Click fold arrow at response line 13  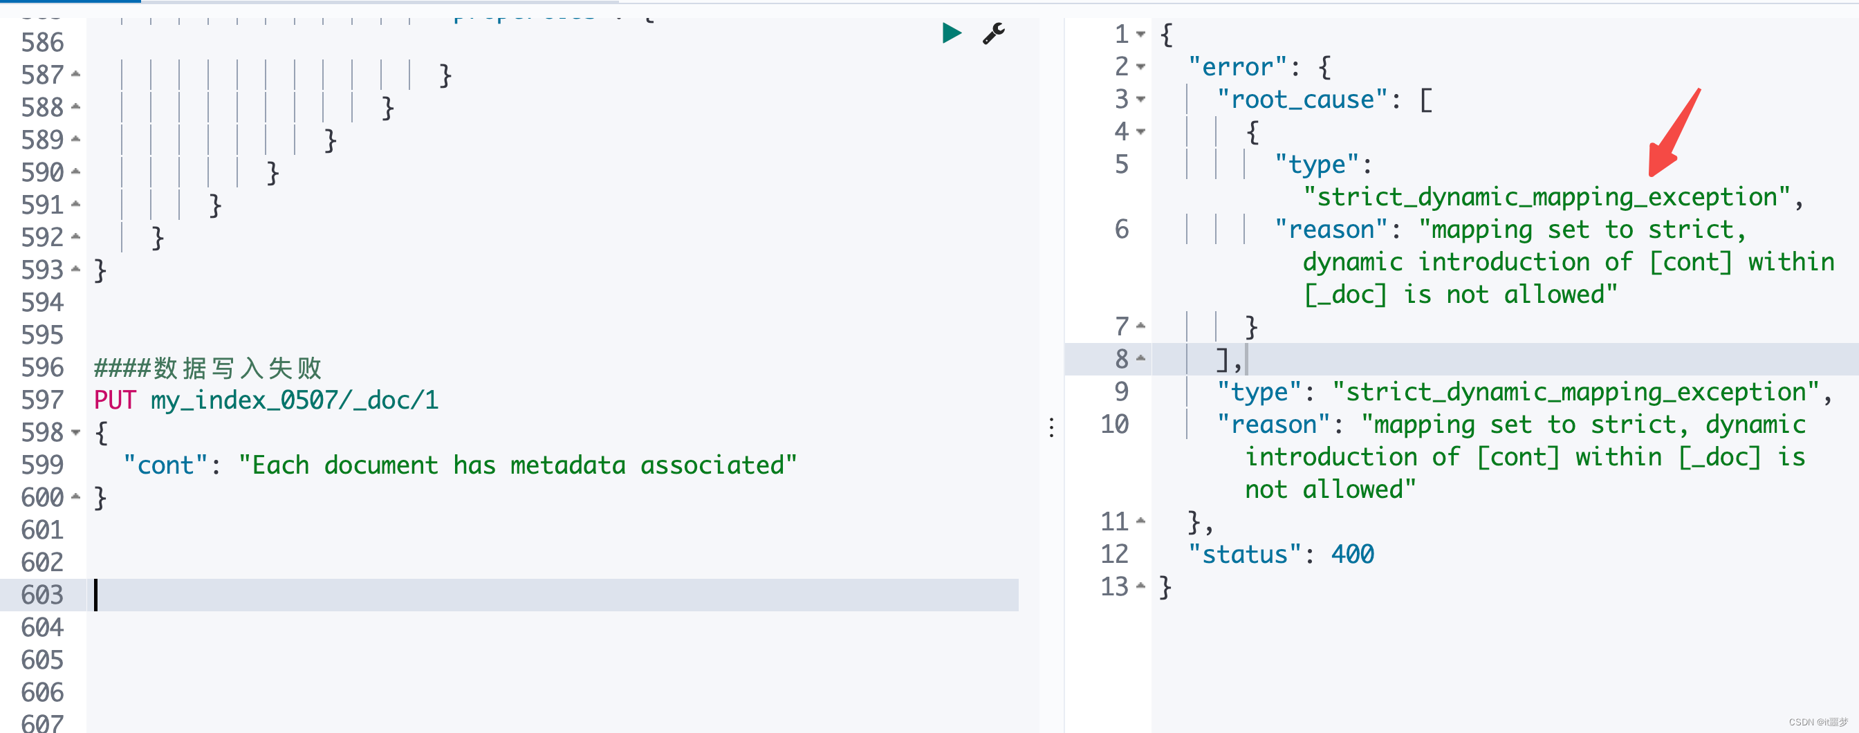pos(1140,586)
